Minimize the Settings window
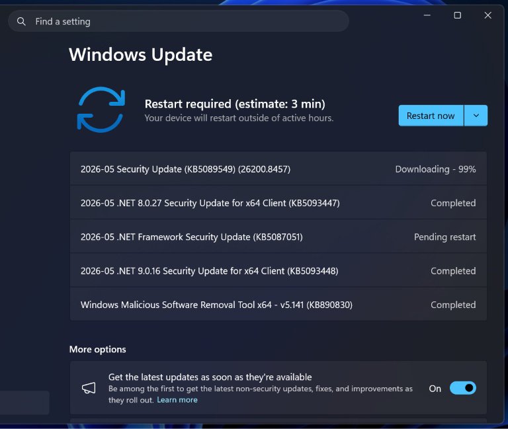This screenshot has height=429, width=508. (x=427, y=15)
